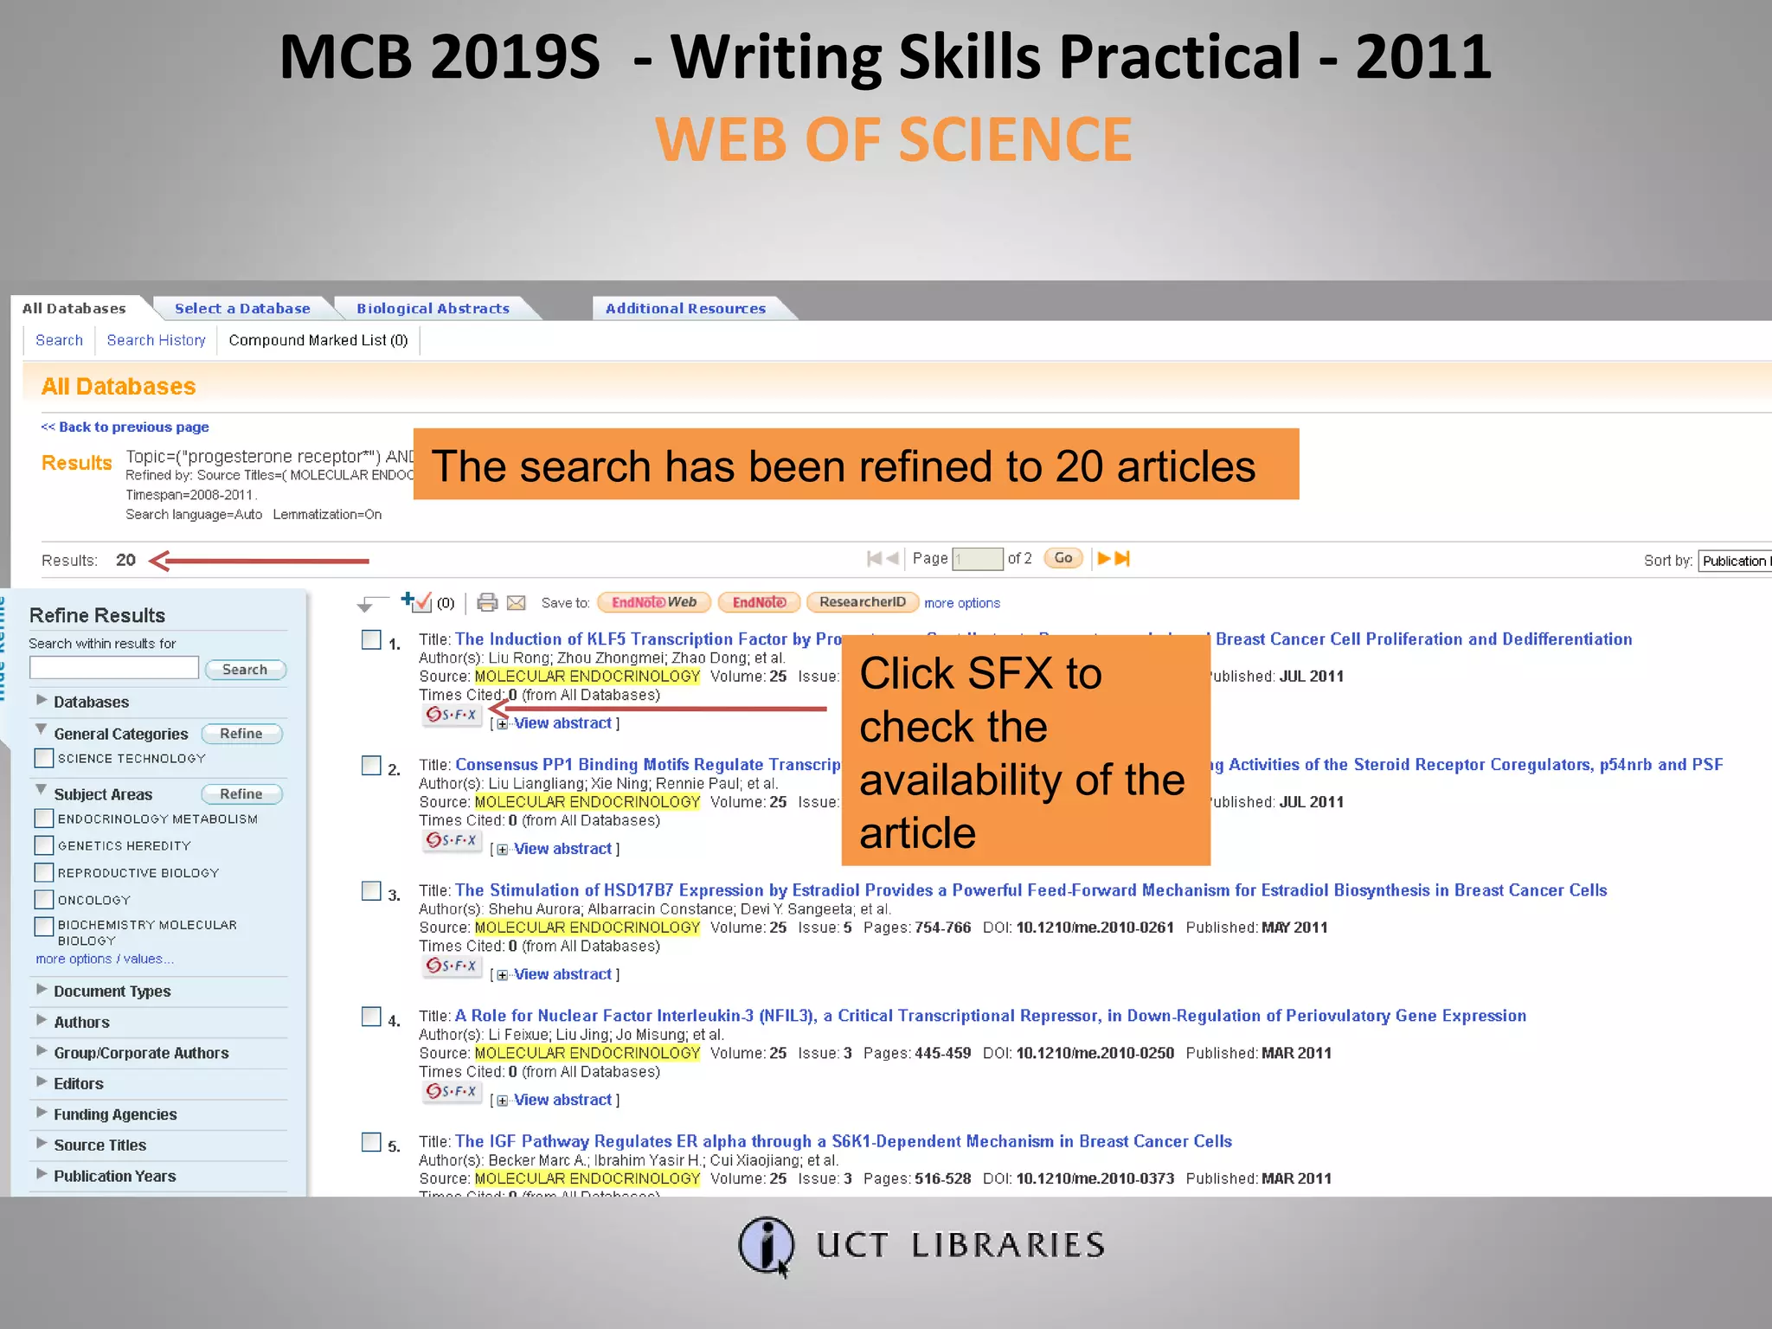Screen dimensions: 1772x1329
Task: Click the print icon in results toolbar
Action: (487, 602)
